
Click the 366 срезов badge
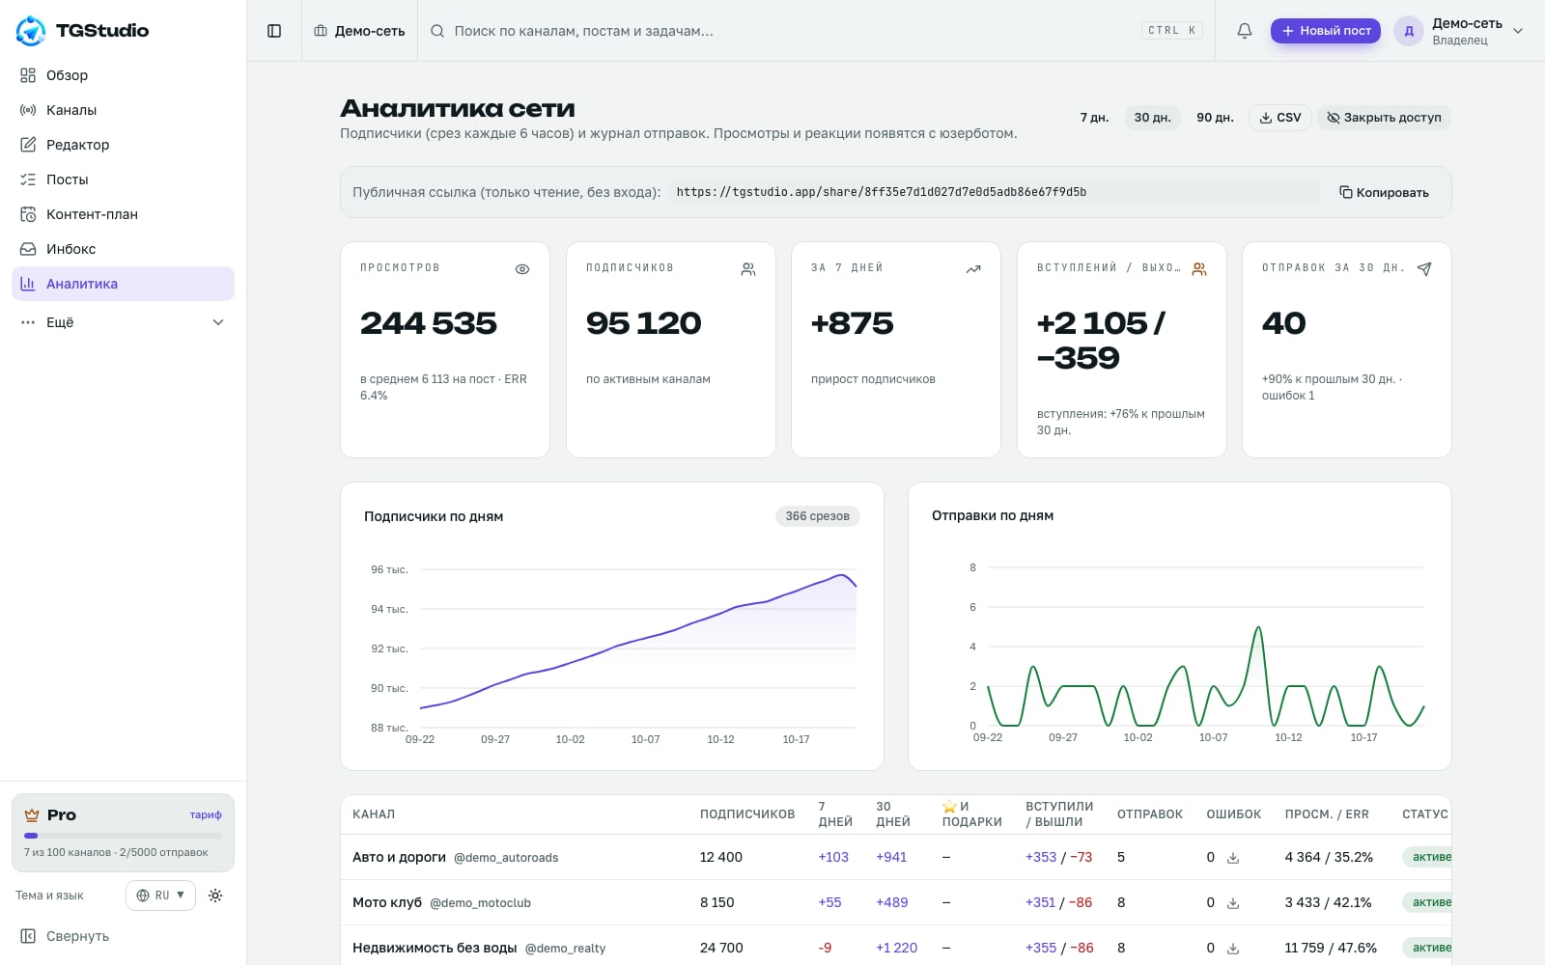(x=817, y=516)
